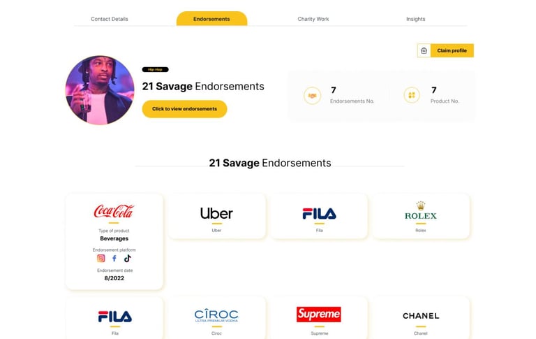Viewport: 536px width, 339px height.
Task: Open the Ciroc endorsement card
Action: 216,318
